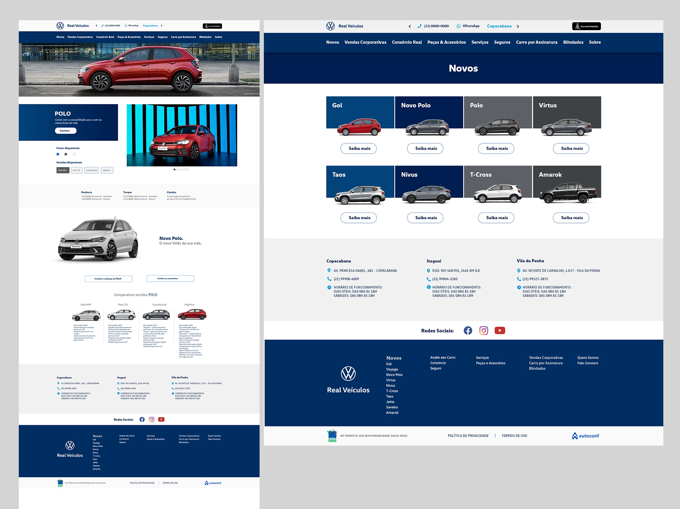This screenshot has width=680, height=509.
Task: Open Seguros in Polo page navbar
Action: coord(163,37)
